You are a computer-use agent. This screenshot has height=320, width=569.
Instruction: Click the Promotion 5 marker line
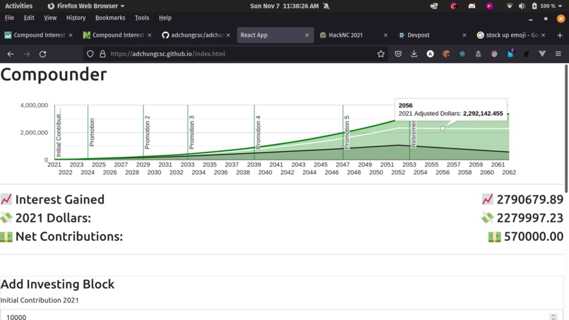coord(343,132)
